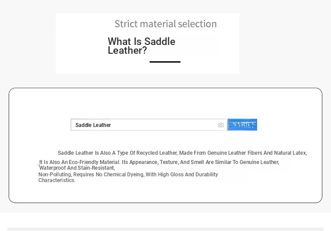Click the word 'Strict' in the top heading
This screenshot has width=331, height=231.
tap(126, 24)
